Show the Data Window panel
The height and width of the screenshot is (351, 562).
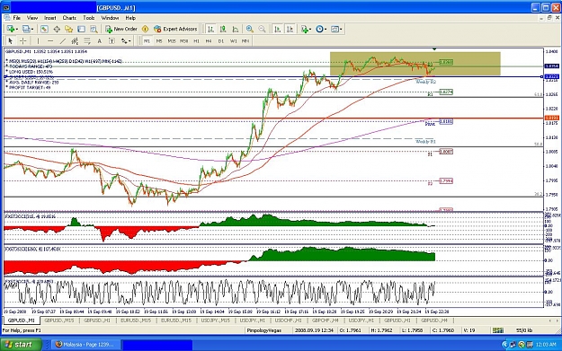[57, 29]
